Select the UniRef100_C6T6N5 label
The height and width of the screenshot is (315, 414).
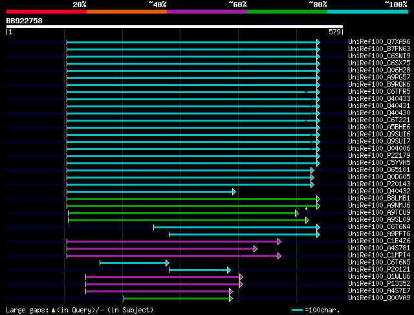pos(380,262)
